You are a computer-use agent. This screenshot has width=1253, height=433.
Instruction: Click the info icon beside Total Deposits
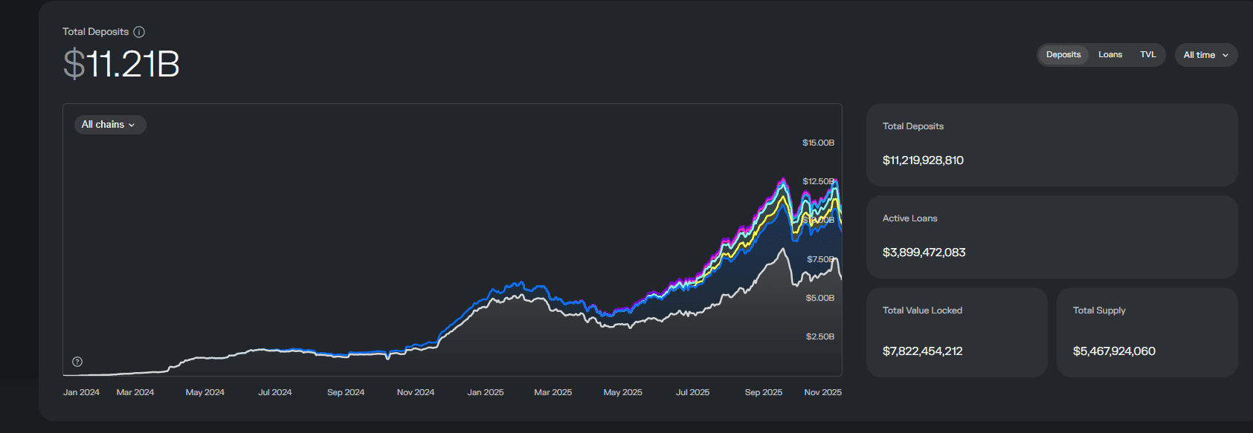coord(139,32)
